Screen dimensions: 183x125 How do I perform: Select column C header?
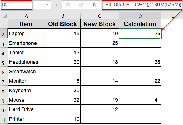pyautogui.click(x=100, y=16)
